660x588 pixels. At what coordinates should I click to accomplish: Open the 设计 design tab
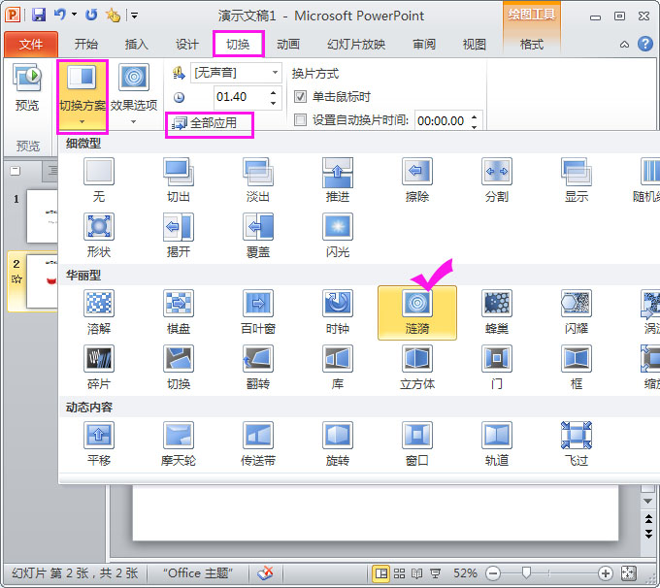click(187, 44)
